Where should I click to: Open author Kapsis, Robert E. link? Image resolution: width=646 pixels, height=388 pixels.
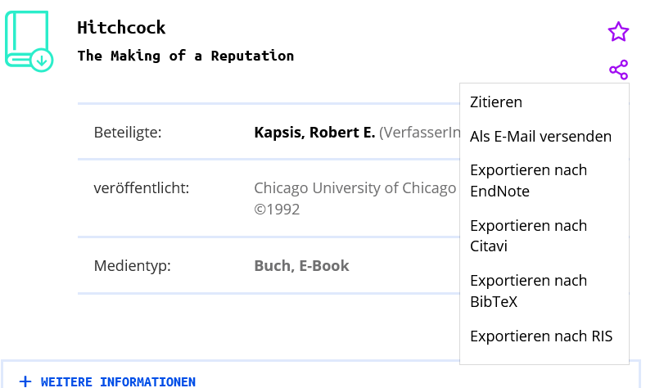click(x=314, y=133)
